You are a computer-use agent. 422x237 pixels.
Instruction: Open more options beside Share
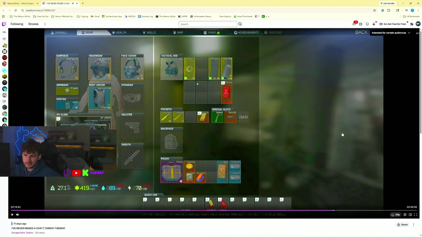point(413,225)
